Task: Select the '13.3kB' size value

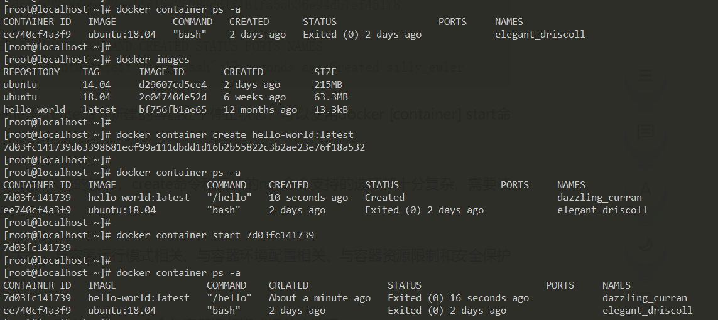Action: (331, 110)
